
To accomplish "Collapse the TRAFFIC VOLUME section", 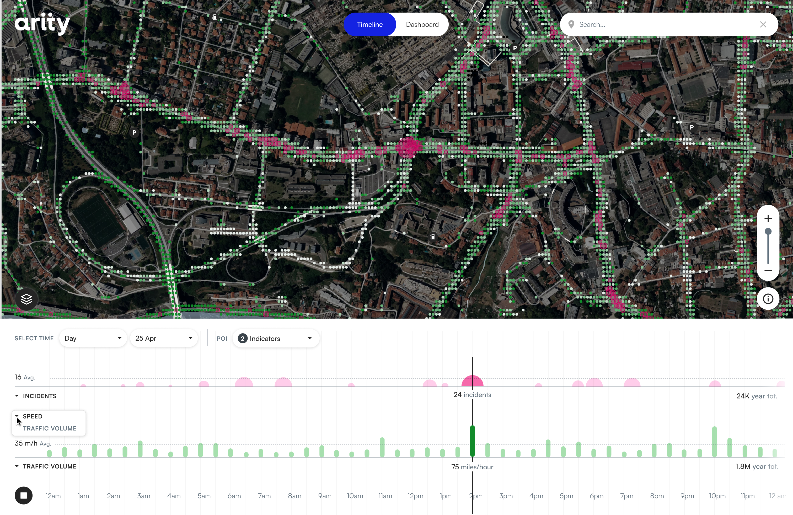I will (17, 466).
